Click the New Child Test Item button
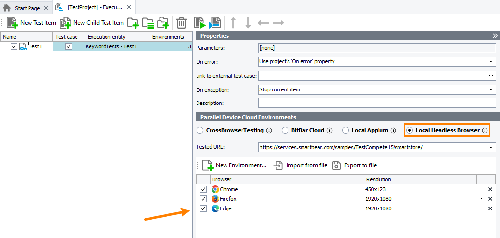The width and height of the screenshot is (500, 238). click(91, 23)
